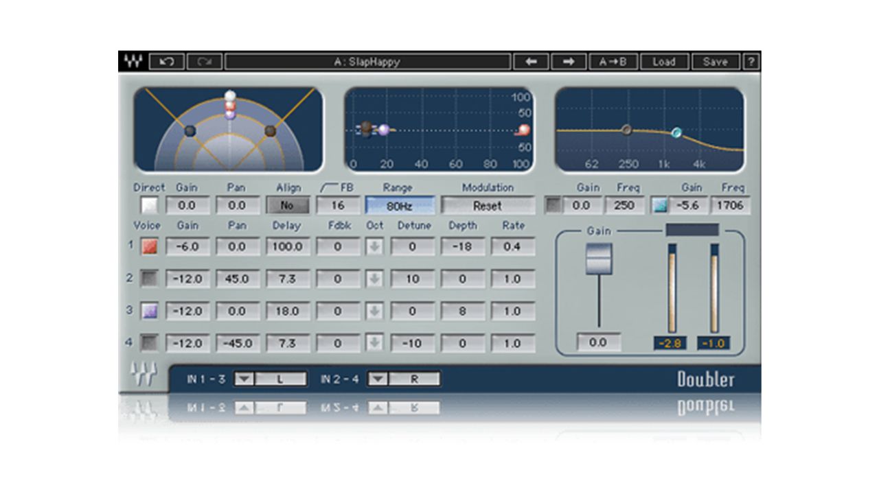
Task: Select the grey low shelf marker in EQ graph
Action: coord(626,129)
